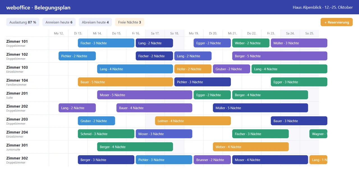This screenshot has width=359, height=170.
Task: Click the + Reservierung button
Action: [x=337, y=22]
